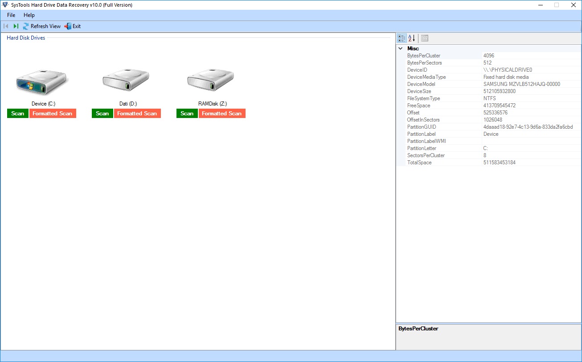The height and width of the screenshot is (362, 582).
Task: Scan the Device (C:) drive
Action: [18, 114]
